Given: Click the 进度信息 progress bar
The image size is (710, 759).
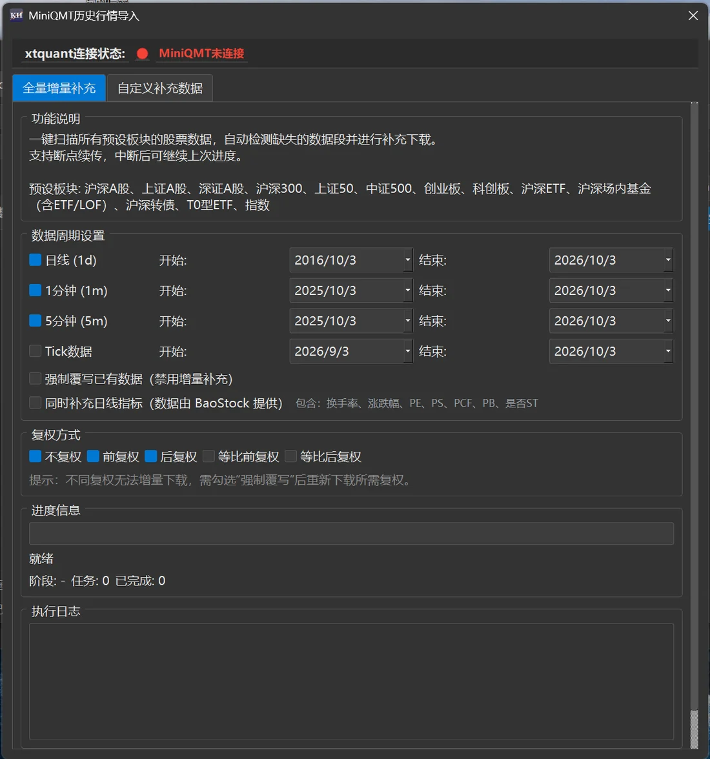Looking at the screenshot, I should point(351,533).
